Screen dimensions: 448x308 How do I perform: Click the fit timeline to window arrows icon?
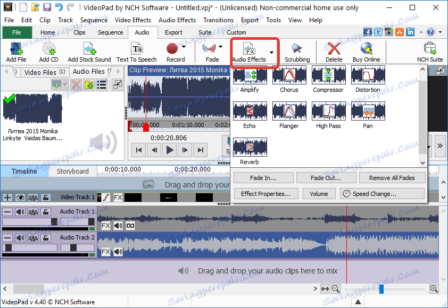(x=325, y=289)
